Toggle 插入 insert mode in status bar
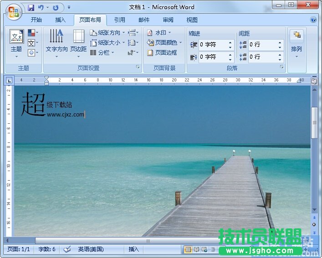This screenshot has height=258, width=322. tap(133, 249)
